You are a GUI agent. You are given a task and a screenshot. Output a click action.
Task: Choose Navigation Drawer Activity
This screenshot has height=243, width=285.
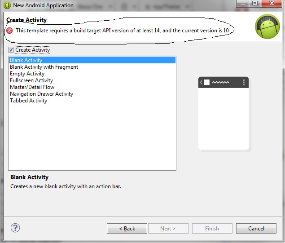(92, 94)
